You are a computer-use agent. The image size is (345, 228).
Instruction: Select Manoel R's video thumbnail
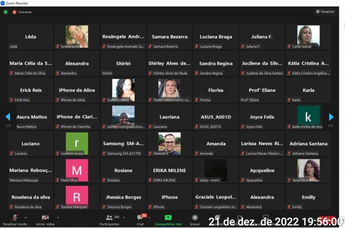[169, 142]
